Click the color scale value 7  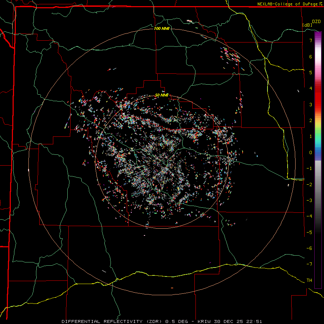click(x=311, y=40)
